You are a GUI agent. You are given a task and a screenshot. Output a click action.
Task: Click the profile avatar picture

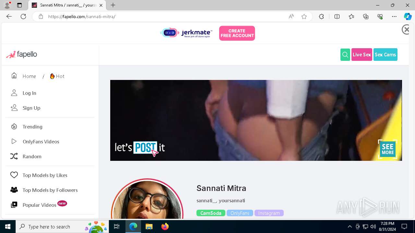[147, 199]
